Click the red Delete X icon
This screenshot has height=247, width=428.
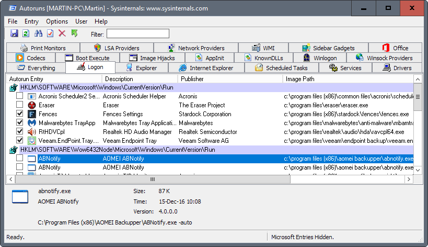(x=62, y=33)
